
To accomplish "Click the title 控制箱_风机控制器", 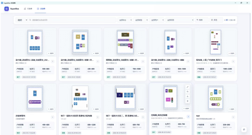I will tap(159, 115).
